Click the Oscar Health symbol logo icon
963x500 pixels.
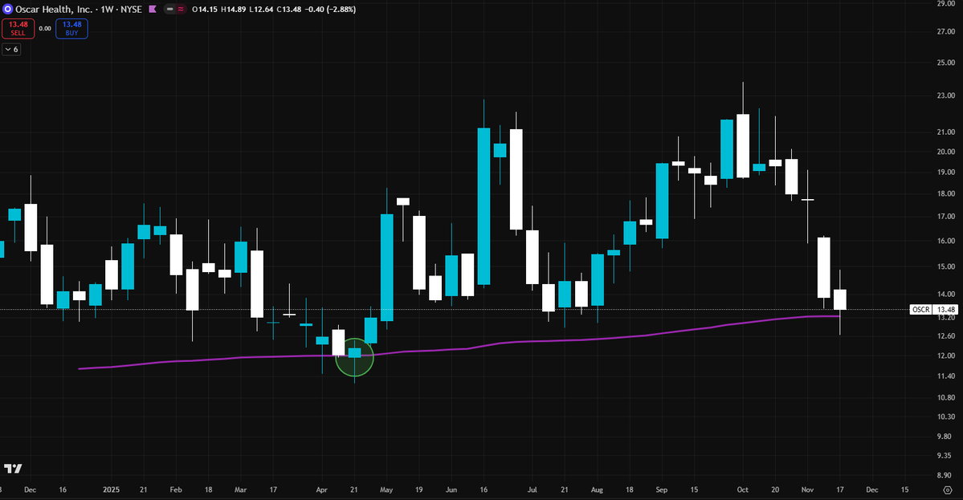click(x=8, y=9)
